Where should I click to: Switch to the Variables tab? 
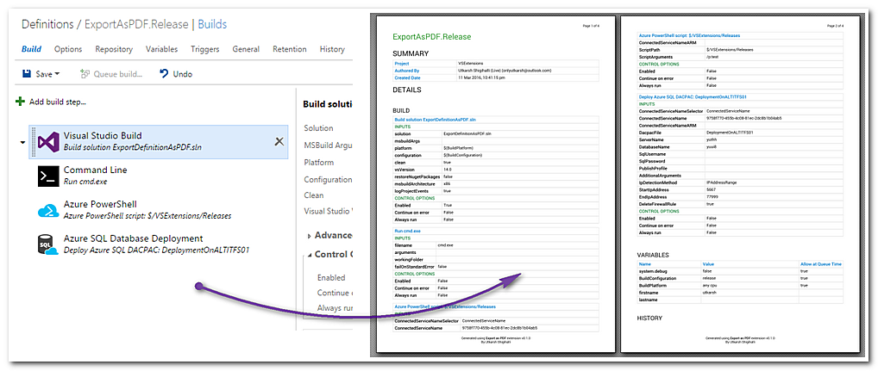[x=162, y=50]
